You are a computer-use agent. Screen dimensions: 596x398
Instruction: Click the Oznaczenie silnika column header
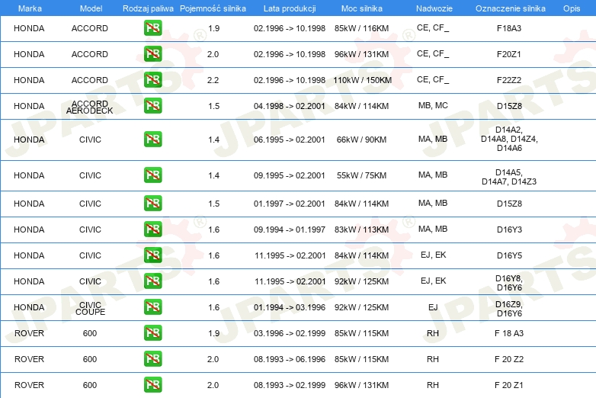click(x=510, y=8)
